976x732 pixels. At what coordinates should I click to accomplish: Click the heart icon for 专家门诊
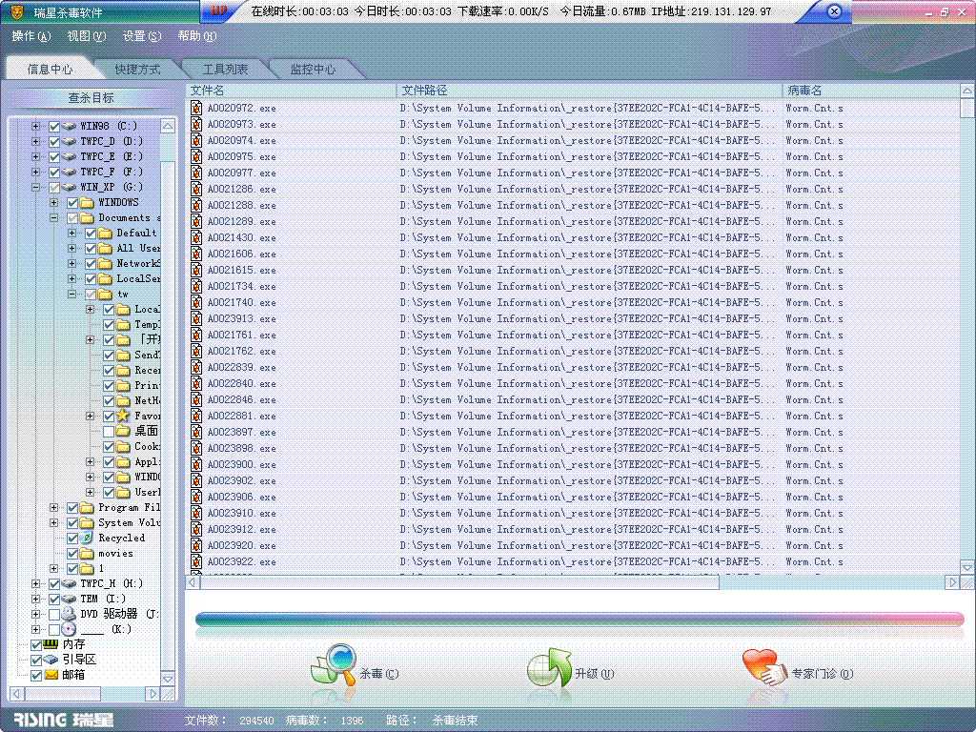coord(764,667)
